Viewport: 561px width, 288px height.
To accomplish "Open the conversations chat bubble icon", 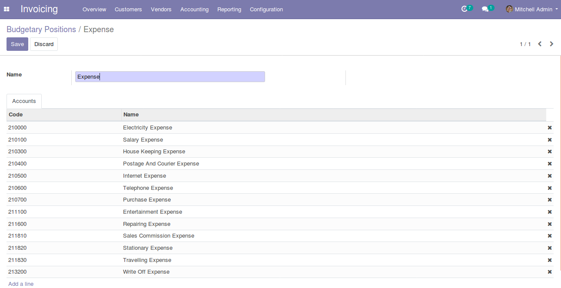I will [485, 9].
